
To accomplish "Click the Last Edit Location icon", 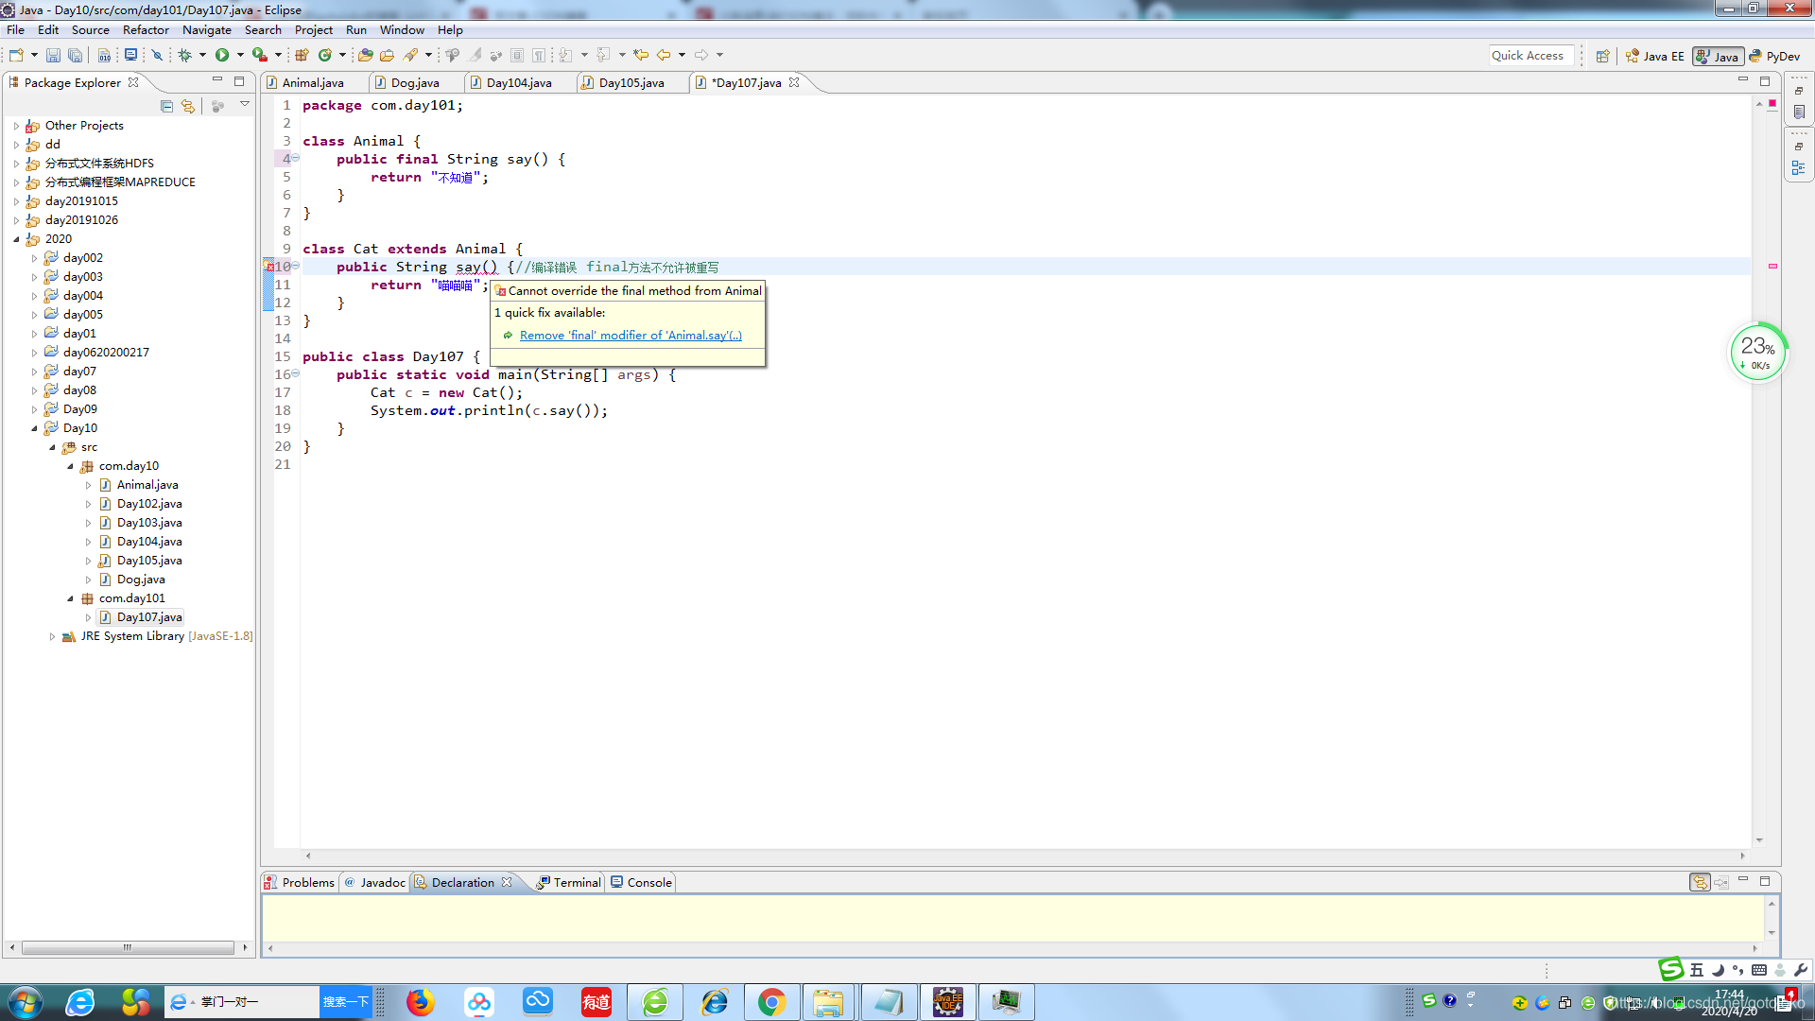I will tap(641, 56).
